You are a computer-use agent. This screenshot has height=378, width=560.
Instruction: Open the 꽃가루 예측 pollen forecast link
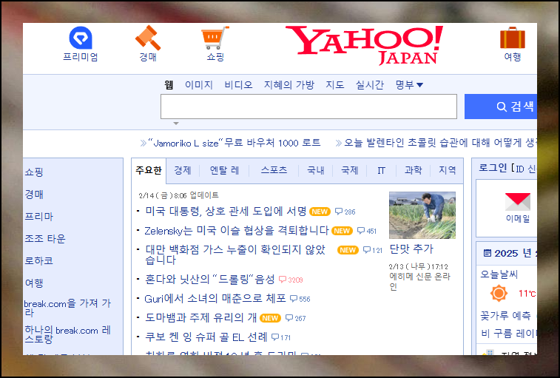pyautogui.click(x=505, y=316)
